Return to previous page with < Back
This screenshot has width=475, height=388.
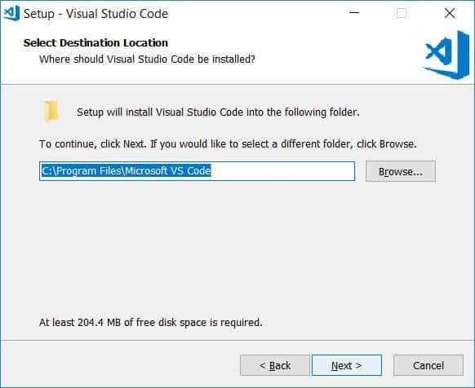tap(275, 365)
